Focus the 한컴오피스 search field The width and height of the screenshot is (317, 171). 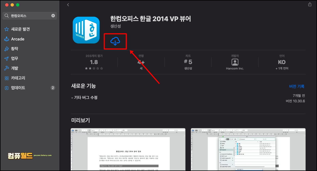point(30,15)
